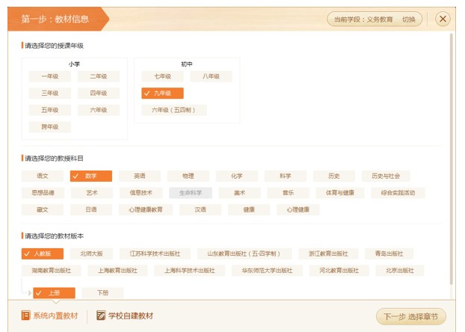Choose 河北教育出版社 edition
465x332 pixels.
[x=339, y=271]
